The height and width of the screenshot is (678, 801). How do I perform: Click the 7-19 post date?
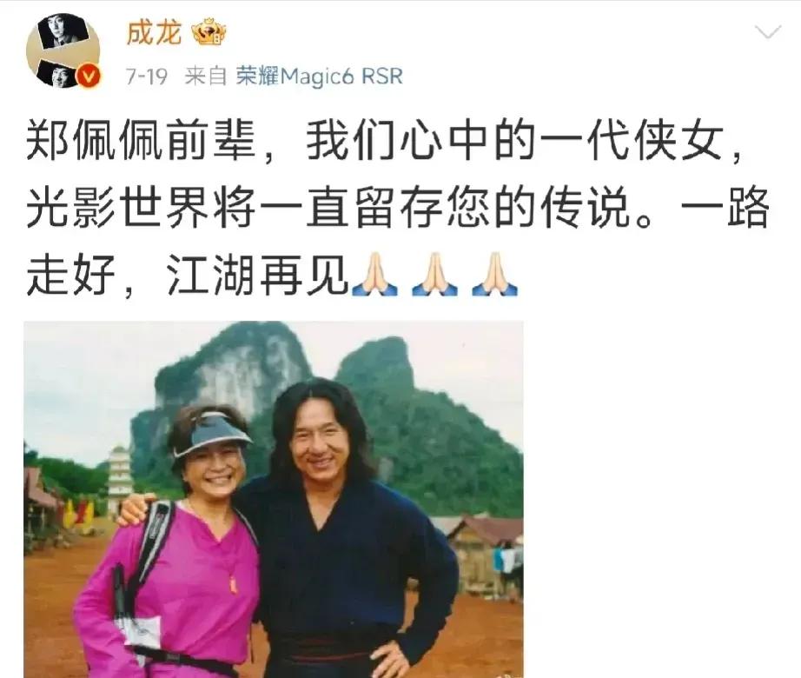point(147,76)
